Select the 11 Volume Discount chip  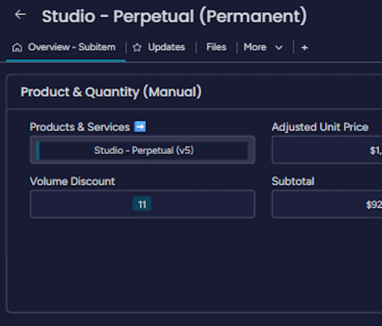tap(142, 204)
